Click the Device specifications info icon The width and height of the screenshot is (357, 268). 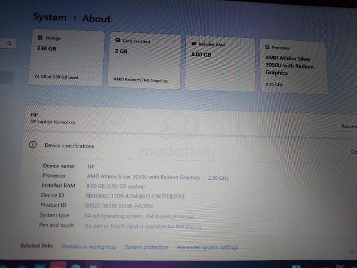[33, 145]
